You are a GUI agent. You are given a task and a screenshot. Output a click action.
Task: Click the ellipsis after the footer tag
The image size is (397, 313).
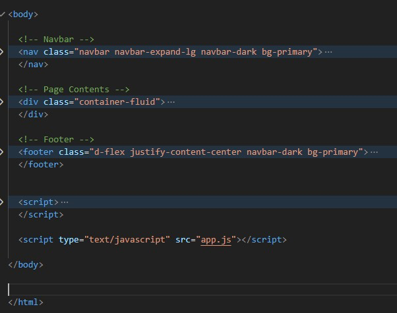pyautogui.click(x=374, y=152)
